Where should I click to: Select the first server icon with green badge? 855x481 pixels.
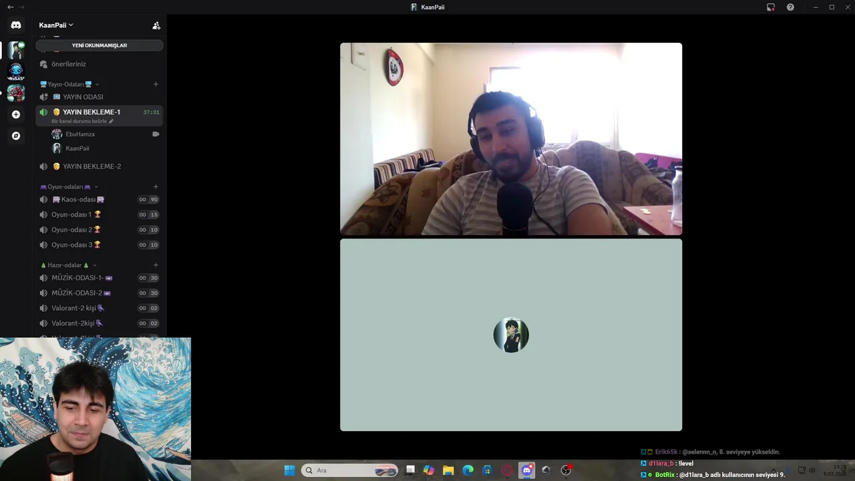pos(16,50)
